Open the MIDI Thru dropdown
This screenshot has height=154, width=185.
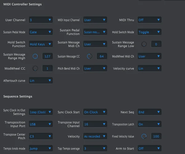(x=149, y=20)
